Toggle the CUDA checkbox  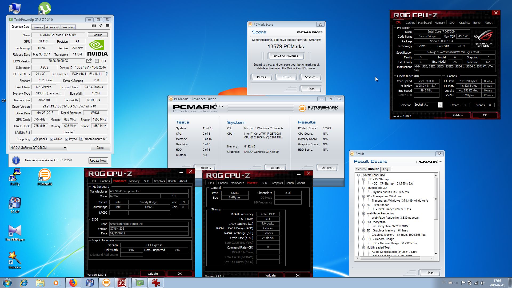(51, 139)
